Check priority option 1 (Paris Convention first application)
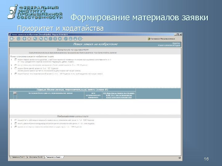This screenshot has height=166, width=222. point(16,60)
